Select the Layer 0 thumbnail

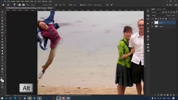[156, 26]
